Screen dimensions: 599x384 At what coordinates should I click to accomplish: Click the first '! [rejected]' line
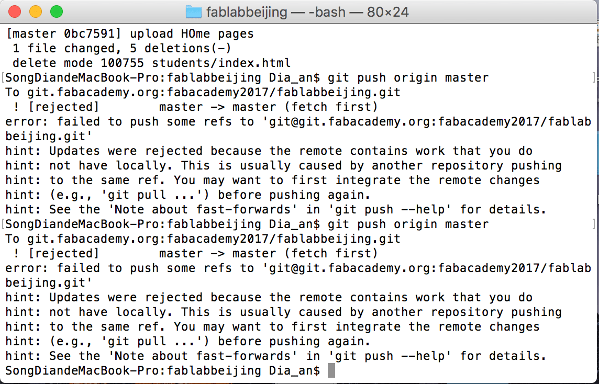pos(195,107)
